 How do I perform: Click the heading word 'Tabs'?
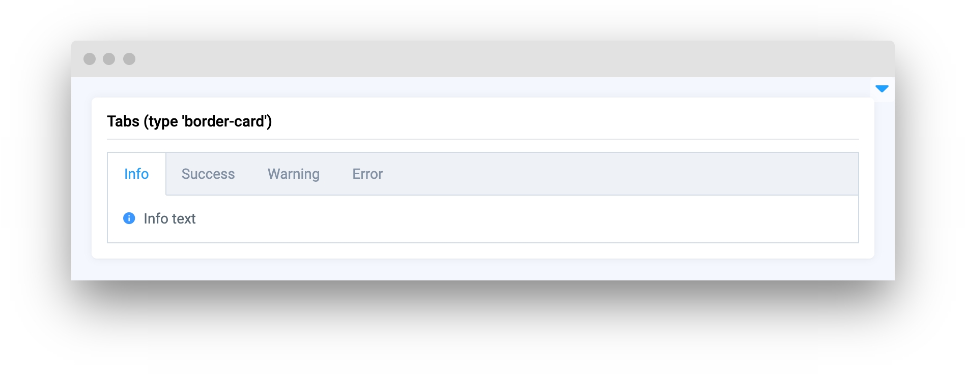123,121
